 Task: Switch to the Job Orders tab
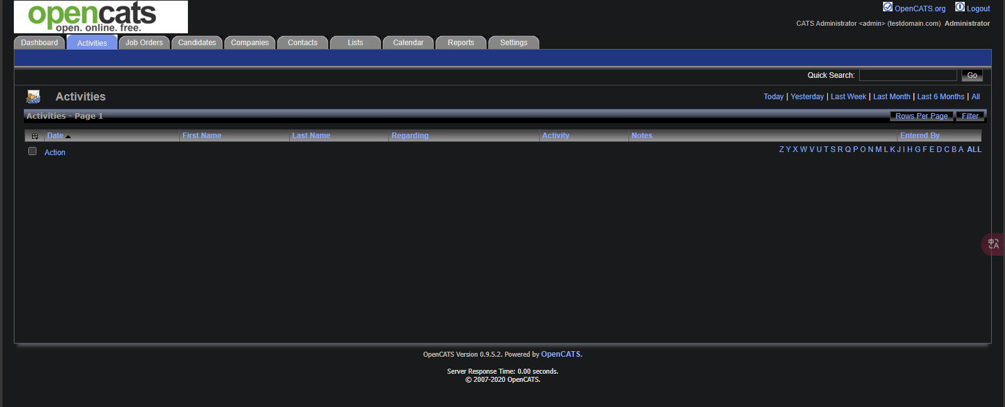[x=144, y=43]
